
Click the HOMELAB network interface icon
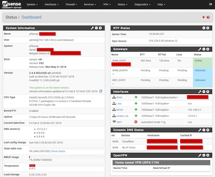tap(114, 116)
